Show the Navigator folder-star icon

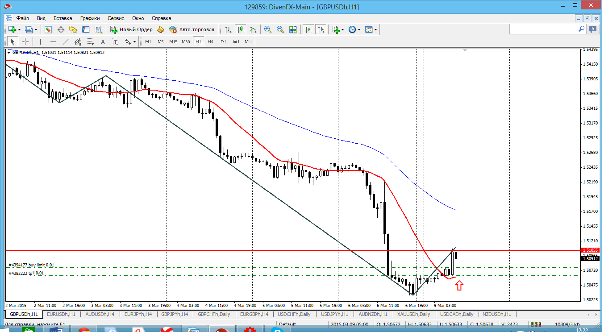click(73, 29)
